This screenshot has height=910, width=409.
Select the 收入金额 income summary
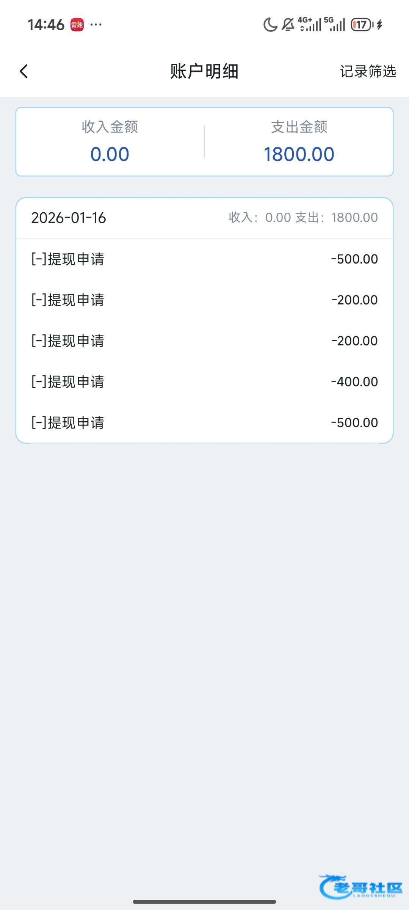click(110, 127)
